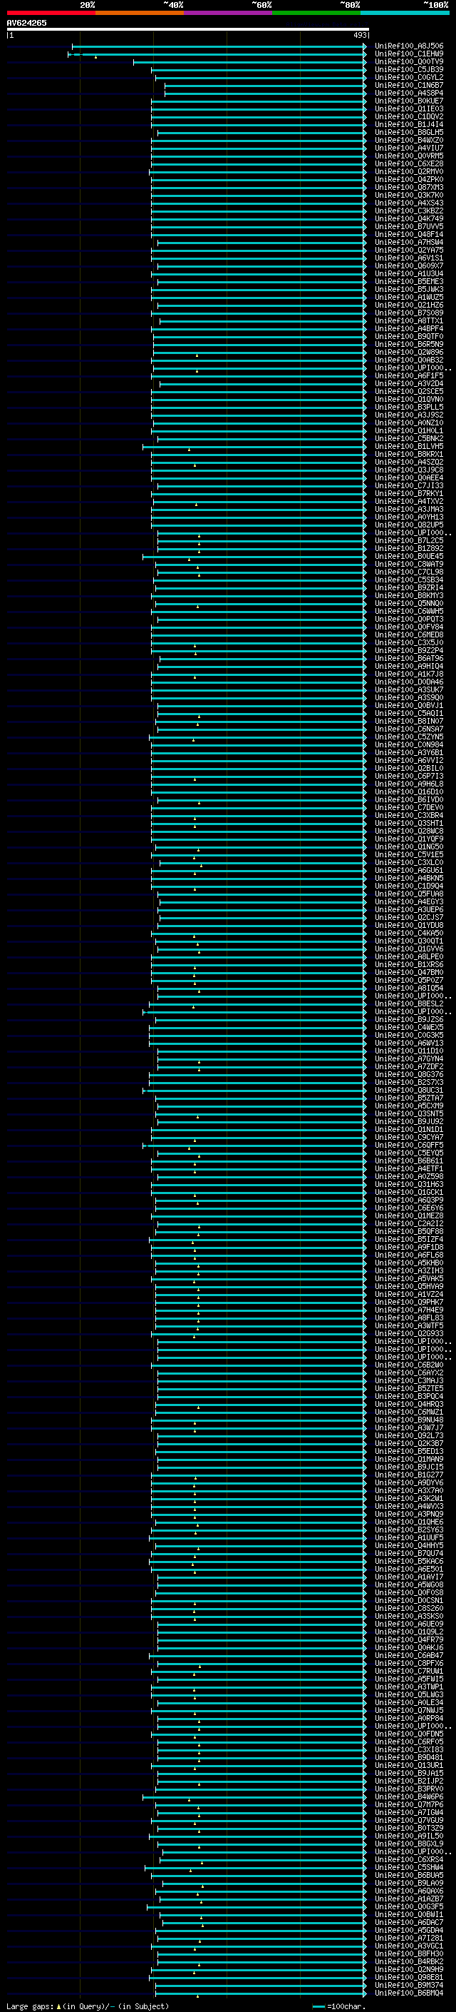Select label UniRef100_A7GYN4
456x2012 pixels.
(x=408, y=1059)
